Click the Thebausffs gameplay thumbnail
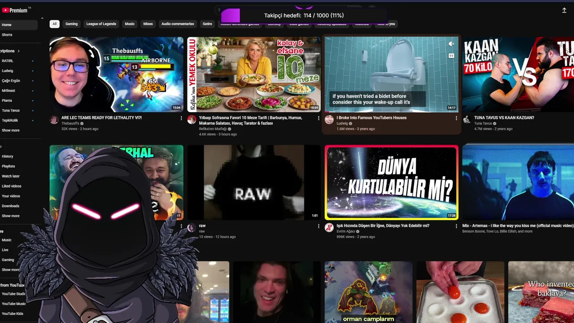 coord(117,74)
